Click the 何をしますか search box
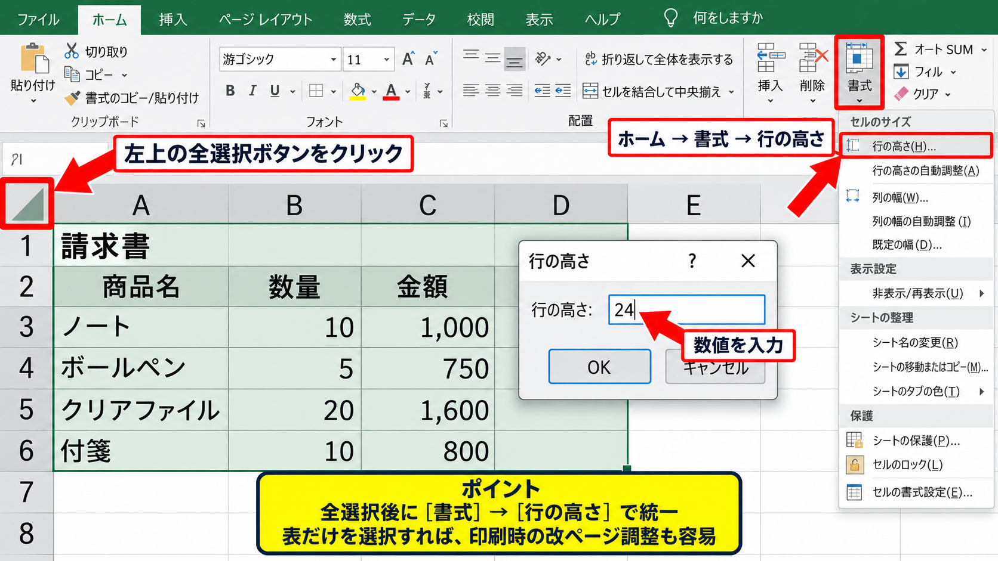The width and height of the screenshot is (998, 561). (728, 18)
